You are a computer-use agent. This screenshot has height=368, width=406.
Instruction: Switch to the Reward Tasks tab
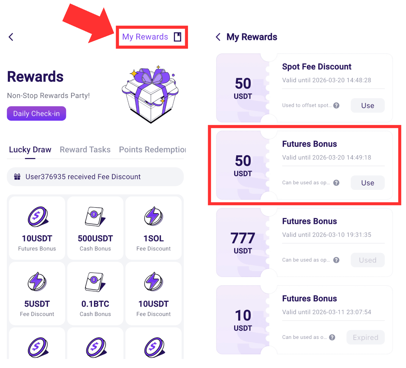(85, 150)
